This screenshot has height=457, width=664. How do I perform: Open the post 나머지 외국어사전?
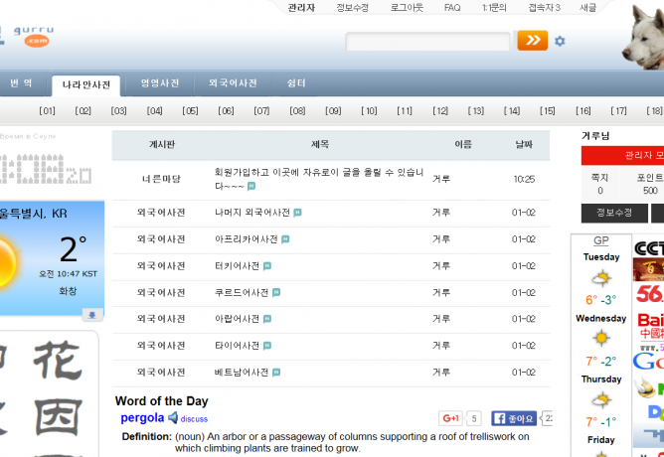click(x=252, y=213)
